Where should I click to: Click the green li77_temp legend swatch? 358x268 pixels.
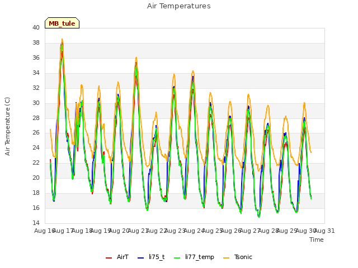(177, 257)
